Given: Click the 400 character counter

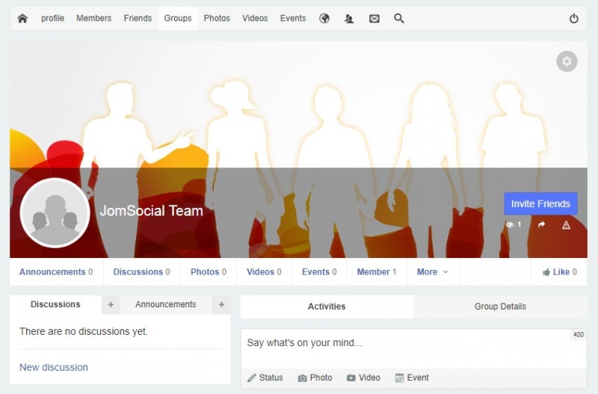Looking at the screenshot, I should point(578,334).
